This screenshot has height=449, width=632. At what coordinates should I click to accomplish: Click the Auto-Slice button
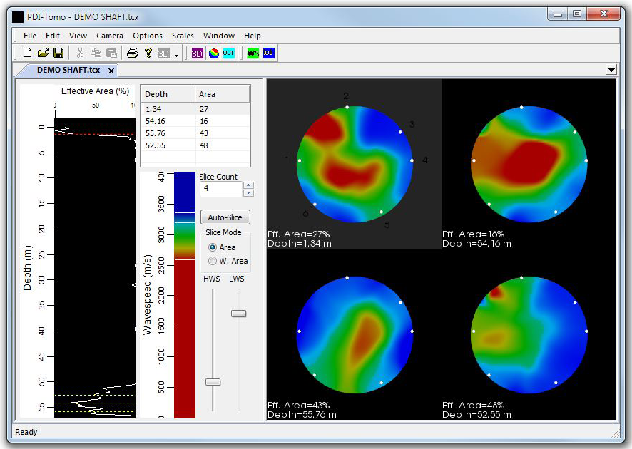(x=225, y=217)
